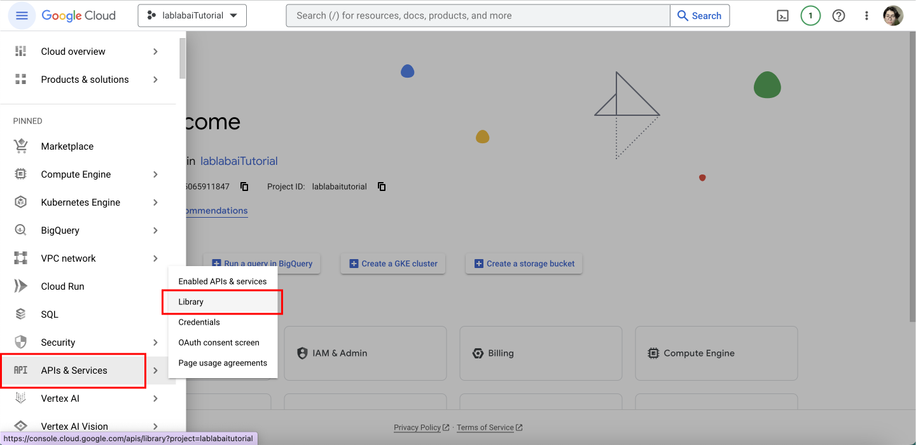Click the Compute Engine sidebar chip icon
Image resolution: width=916 pixels, height=445 pixels.
tap(21, 174)
